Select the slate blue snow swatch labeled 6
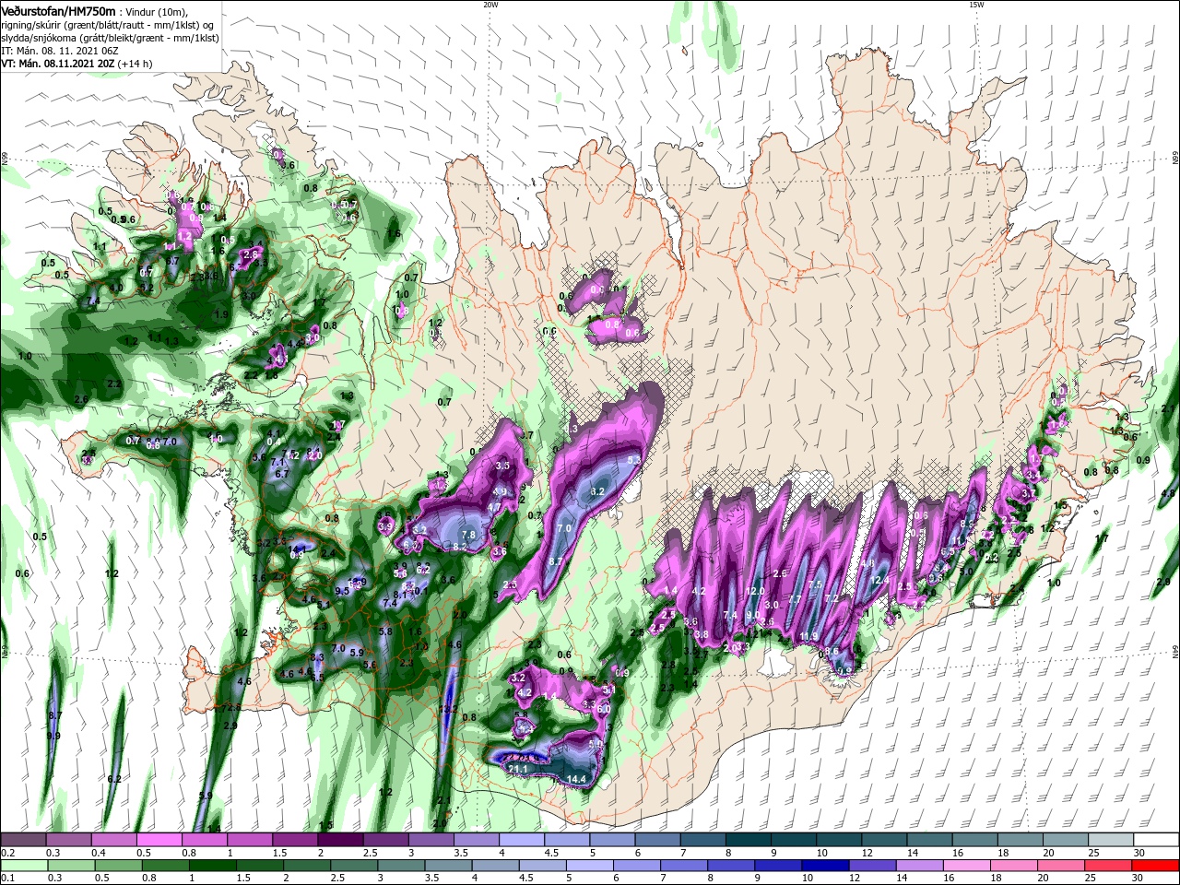1180x885 pixels. pos(658,840)
